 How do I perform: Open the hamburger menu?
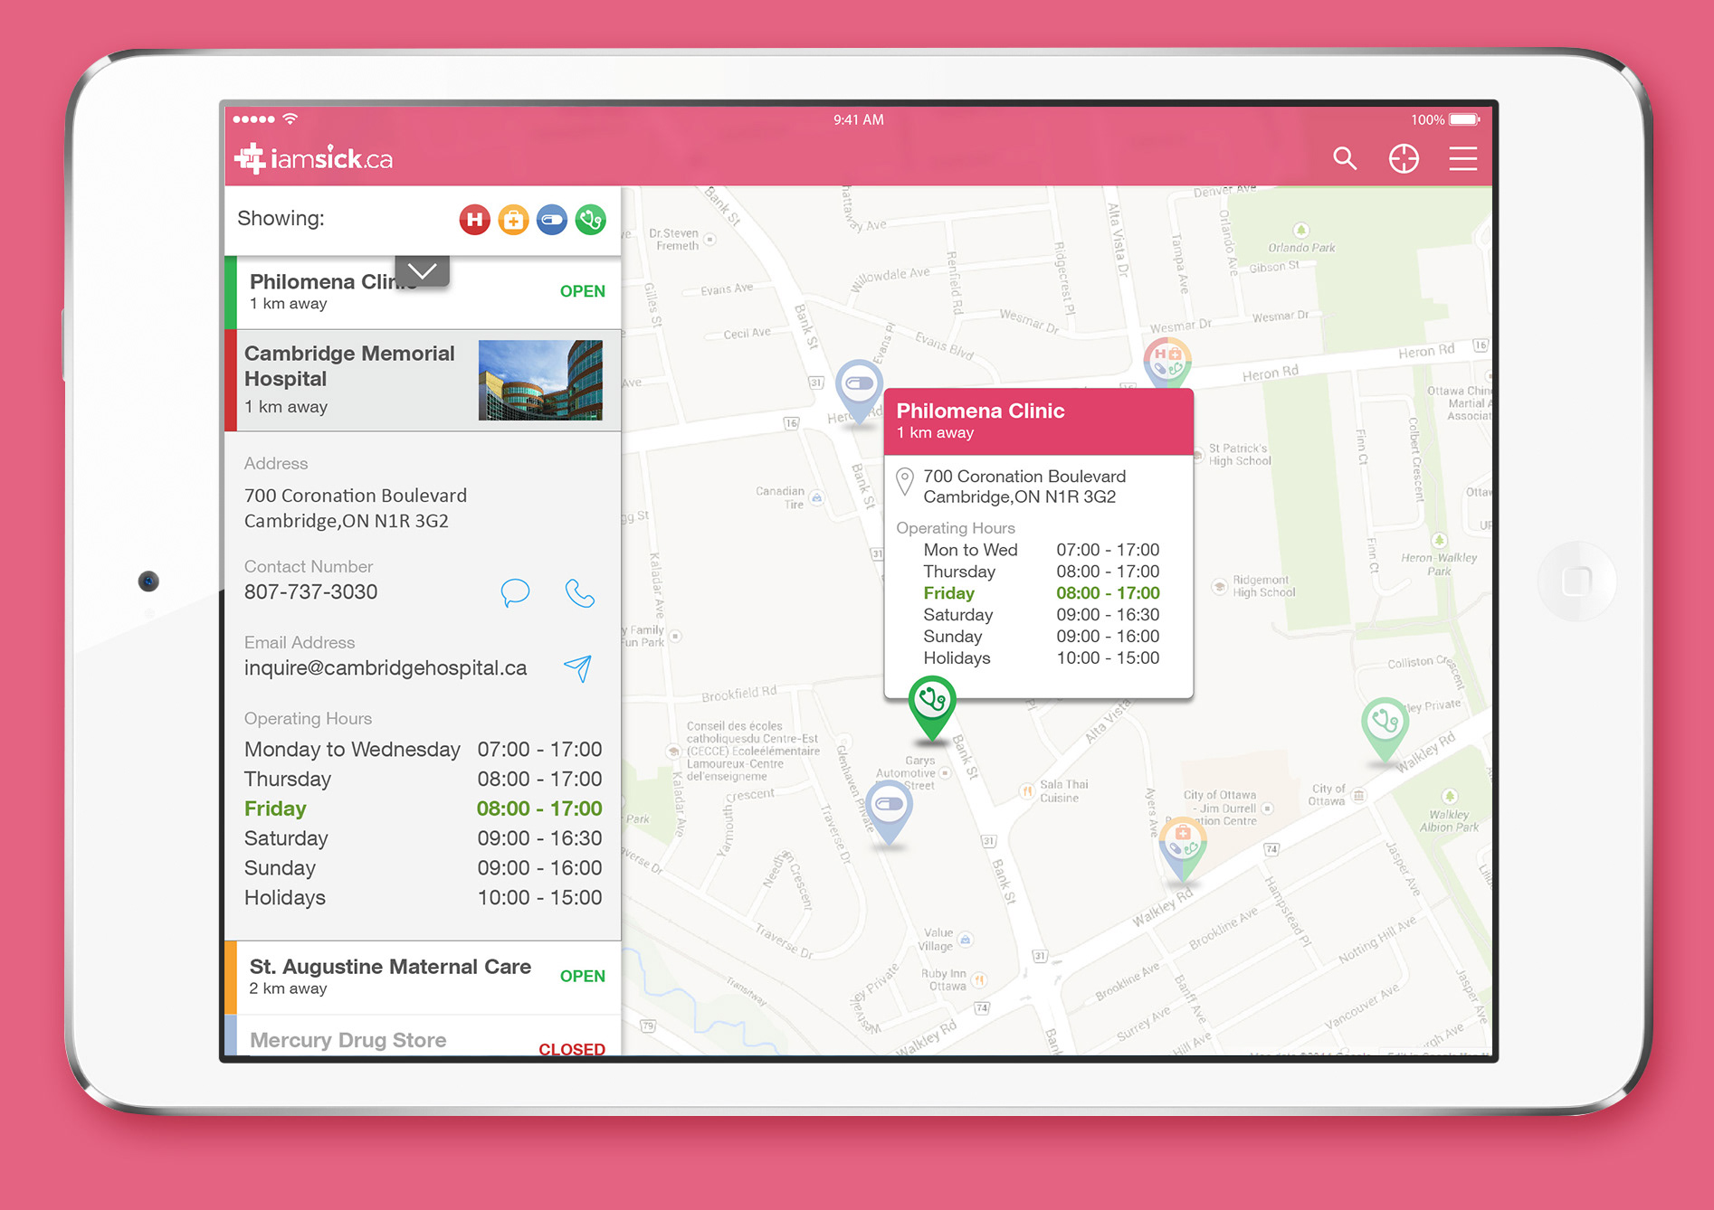coord(1462,158)
